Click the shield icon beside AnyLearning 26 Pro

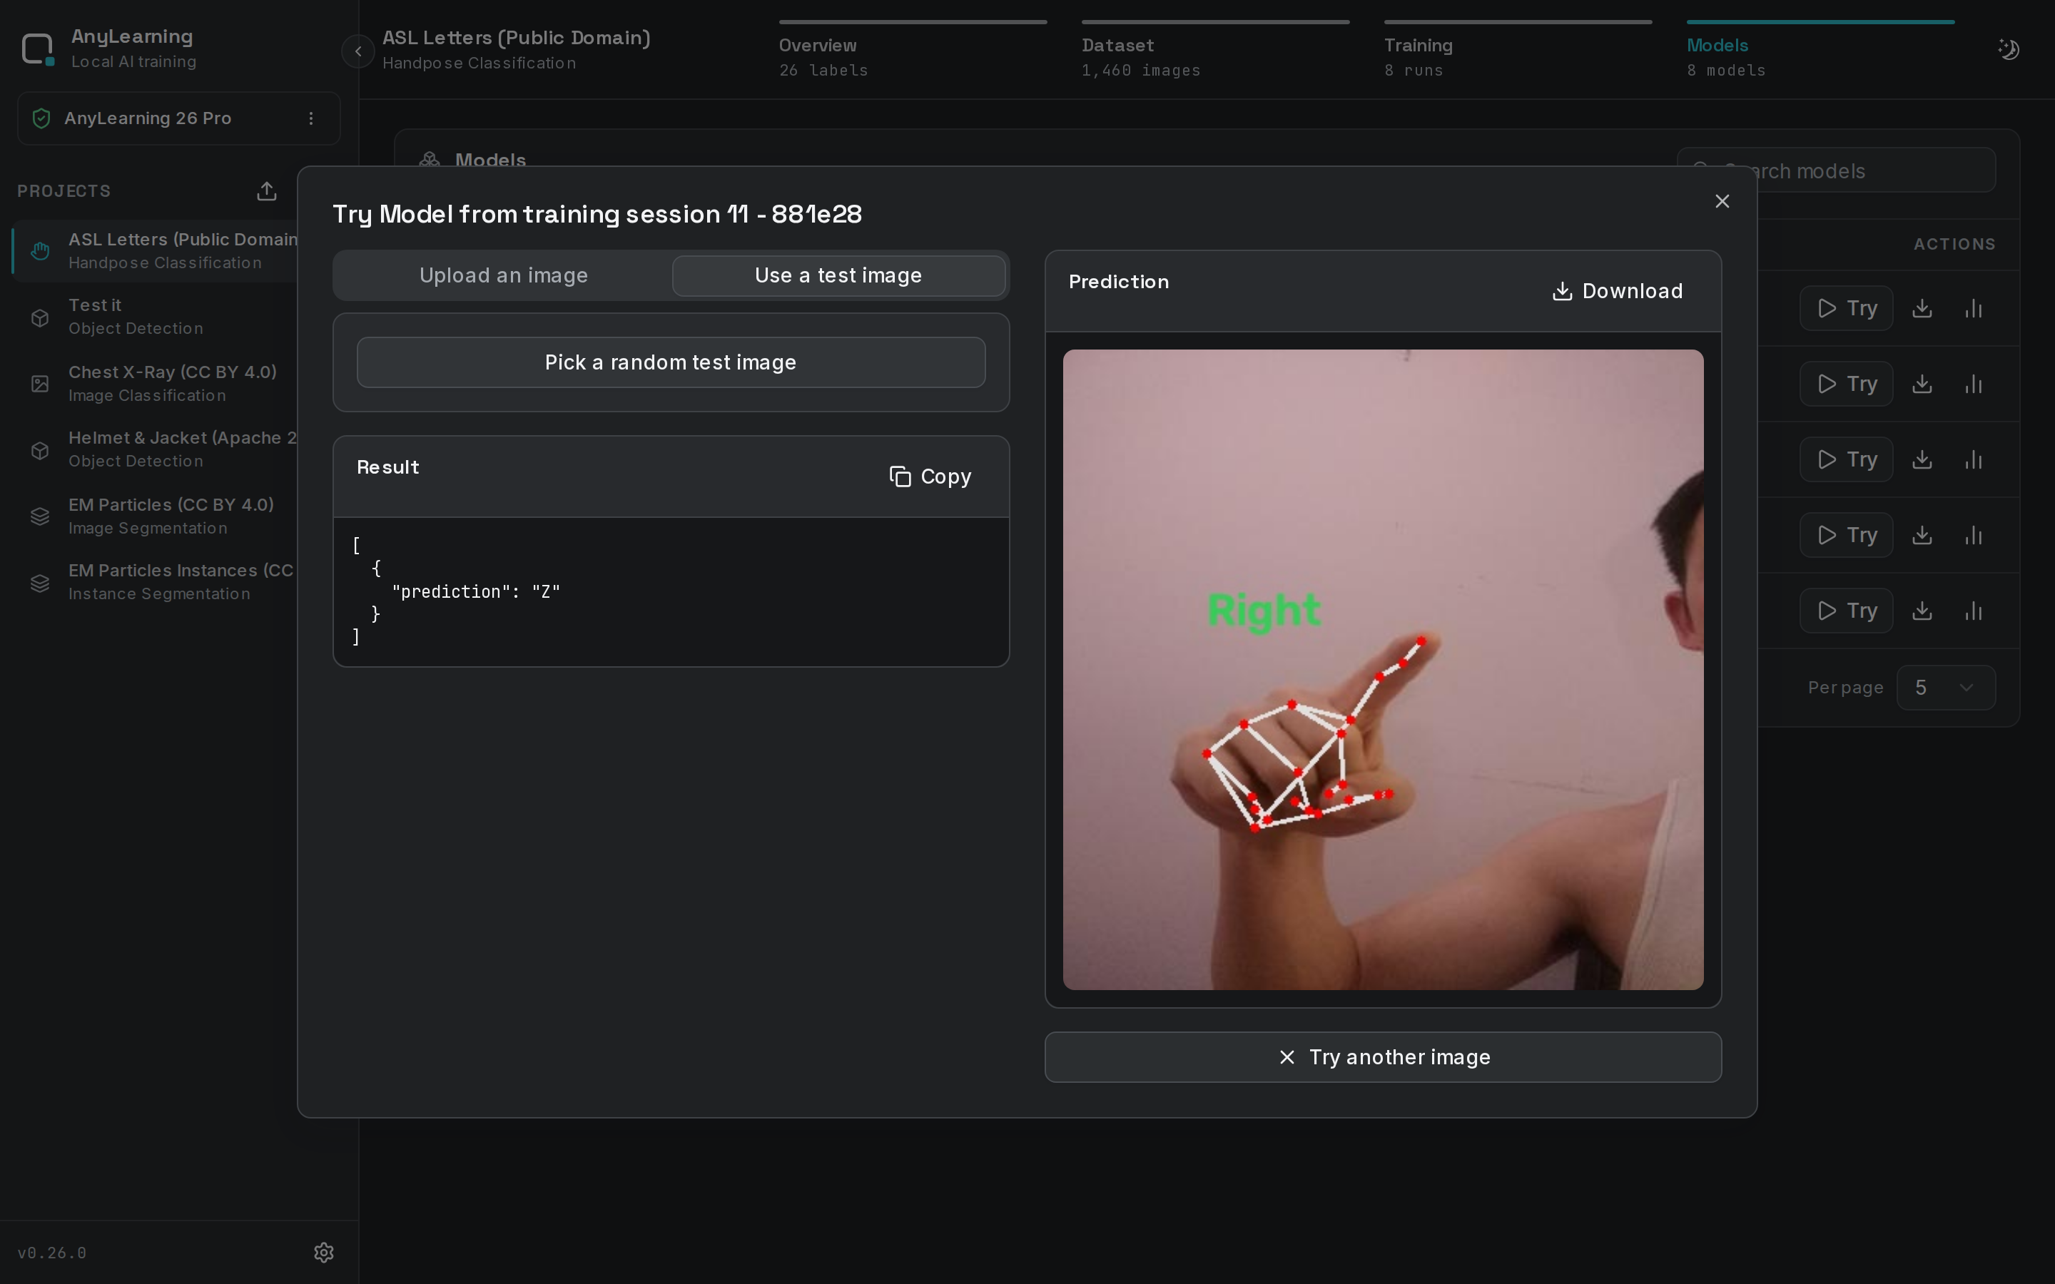click(x=41, y=118)
